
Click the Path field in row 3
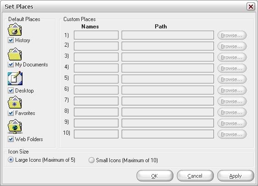point(168,57)
